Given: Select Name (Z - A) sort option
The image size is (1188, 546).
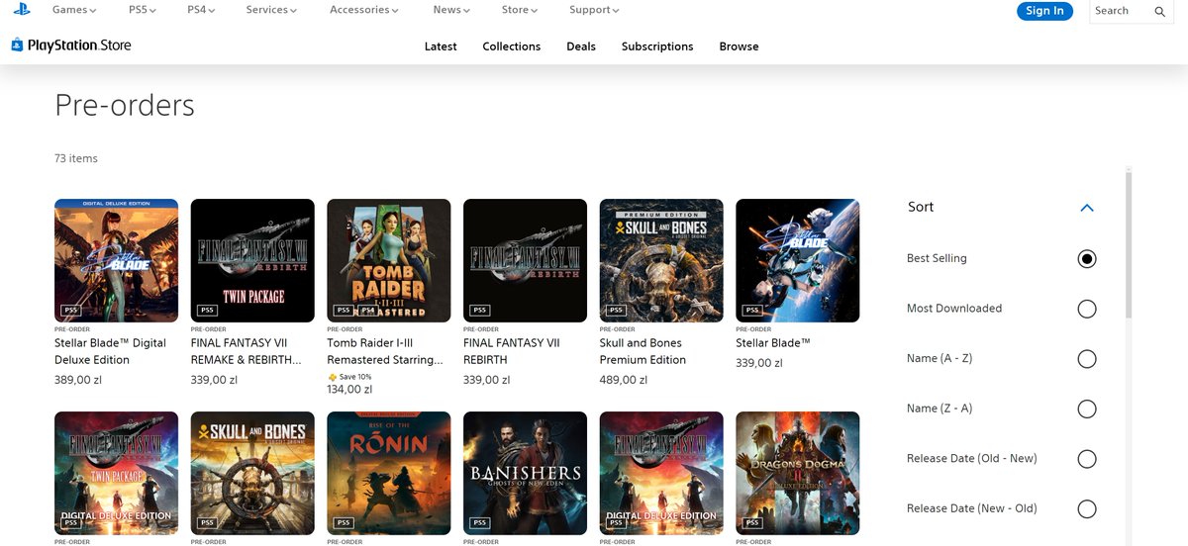Looking at the screenshot, I should pyautogui.click(x=1087, y=409).
